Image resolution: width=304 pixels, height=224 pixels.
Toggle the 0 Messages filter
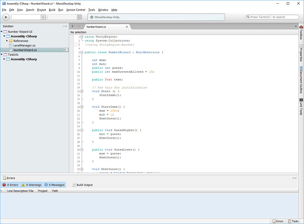coord(54,185)
